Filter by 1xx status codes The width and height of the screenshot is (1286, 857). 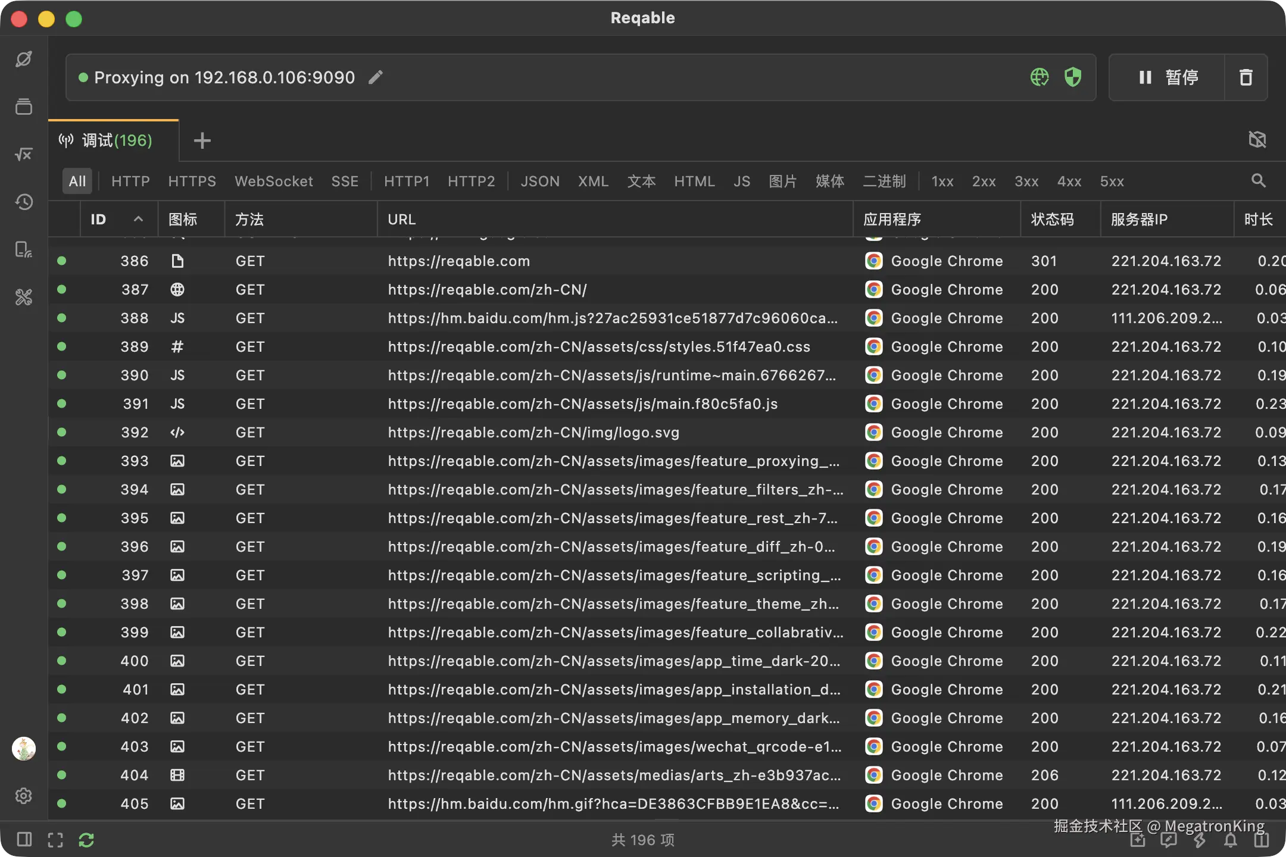[942, 182]
